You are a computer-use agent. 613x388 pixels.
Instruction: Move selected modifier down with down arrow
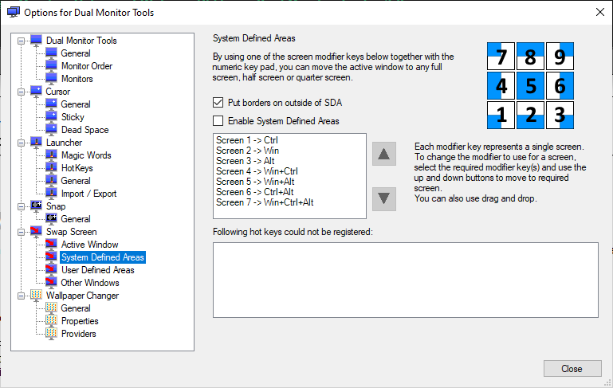[384, 199]
